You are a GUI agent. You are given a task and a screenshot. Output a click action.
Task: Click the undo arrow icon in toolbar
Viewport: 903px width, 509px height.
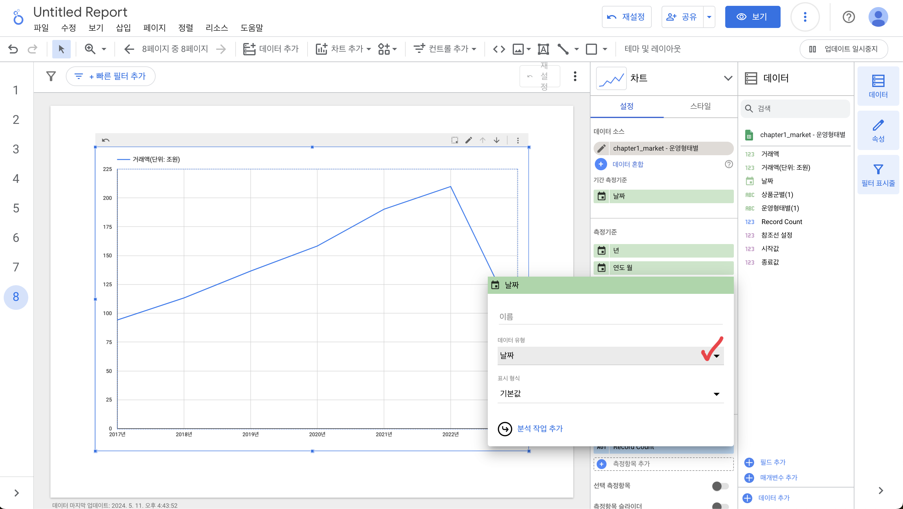[x=13, y=49]
